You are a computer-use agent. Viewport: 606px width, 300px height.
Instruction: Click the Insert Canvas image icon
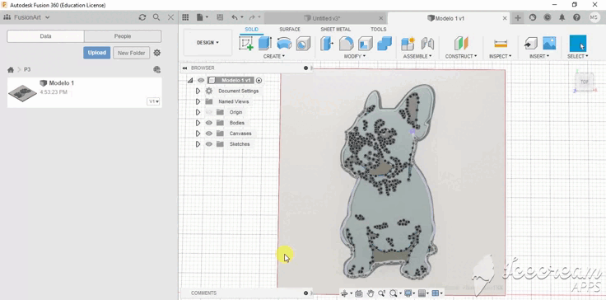click(549, 44)
